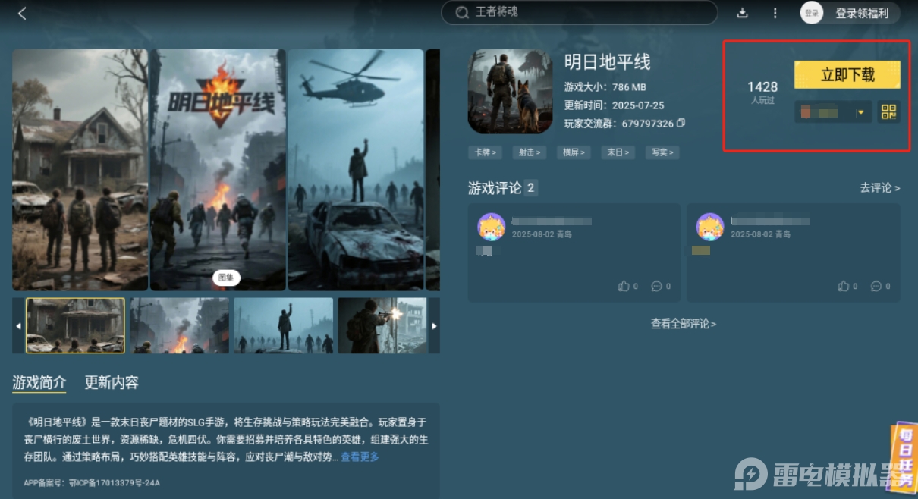Select the man waving thumbnail

[x=283, y=325]
